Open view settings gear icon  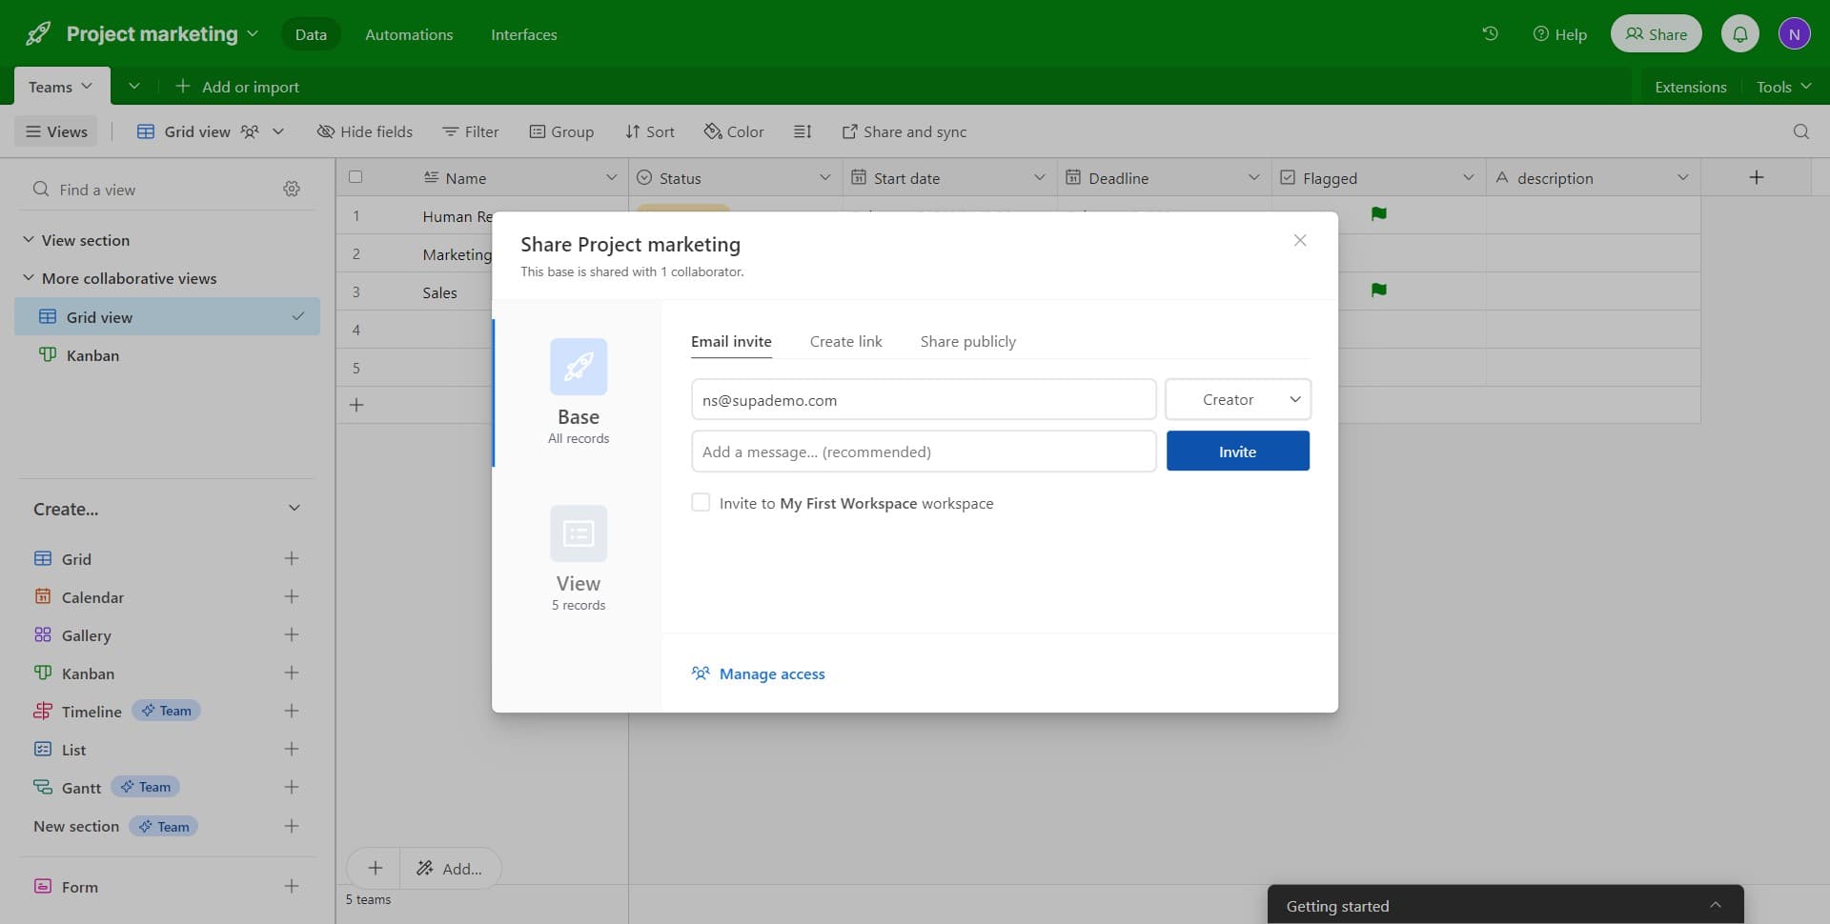[x=292, y=190]
